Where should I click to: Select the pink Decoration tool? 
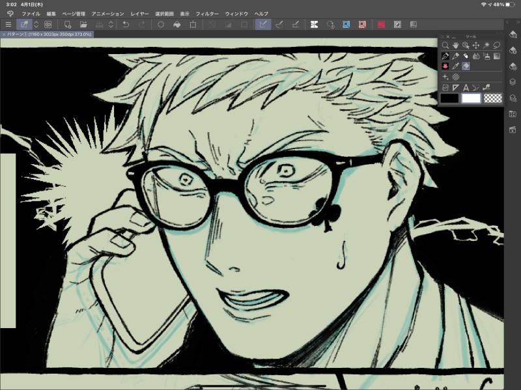(x=445, y=66)
